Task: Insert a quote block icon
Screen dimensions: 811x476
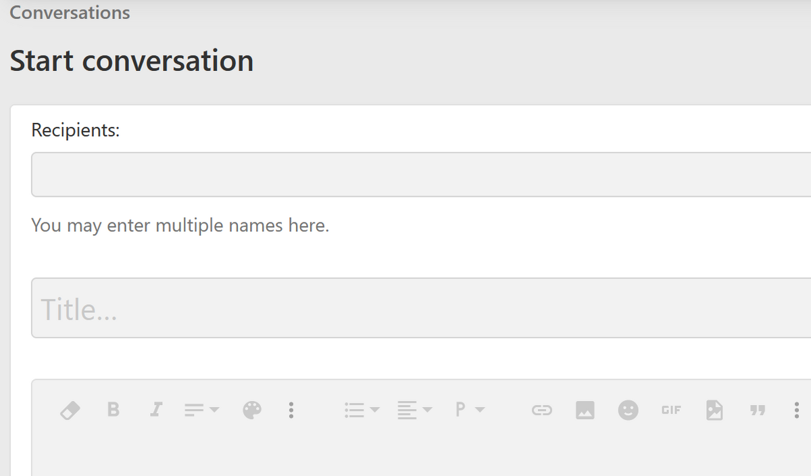Action: 758,410
